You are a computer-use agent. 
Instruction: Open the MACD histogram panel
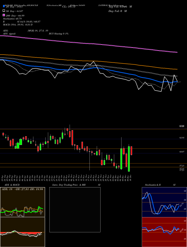tap(22, 232)
